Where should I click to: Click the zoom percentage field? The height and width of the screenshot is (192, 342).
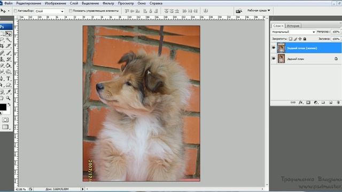pos(20,189)
